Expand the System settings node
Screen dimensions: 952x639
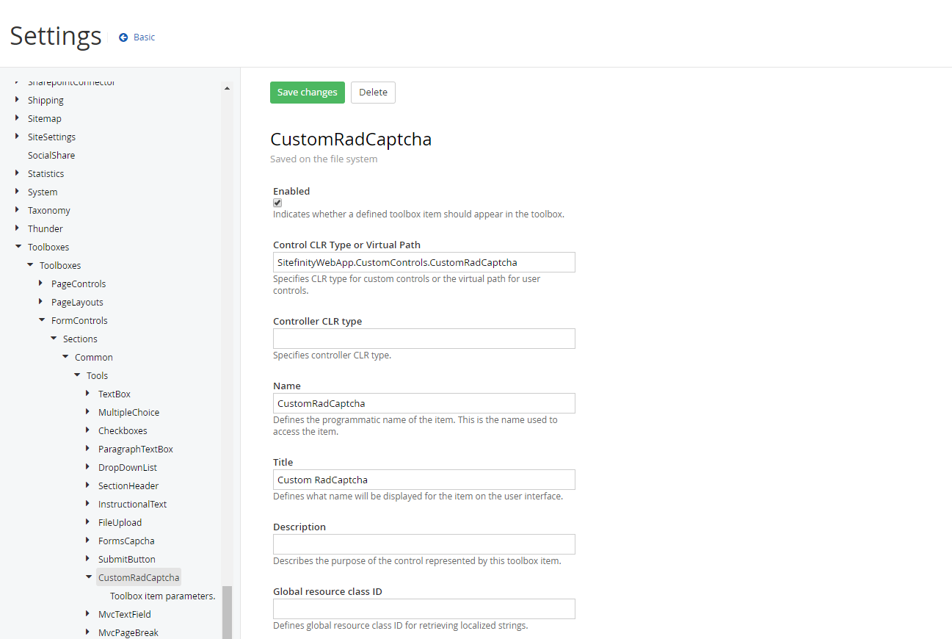(18, 191)
